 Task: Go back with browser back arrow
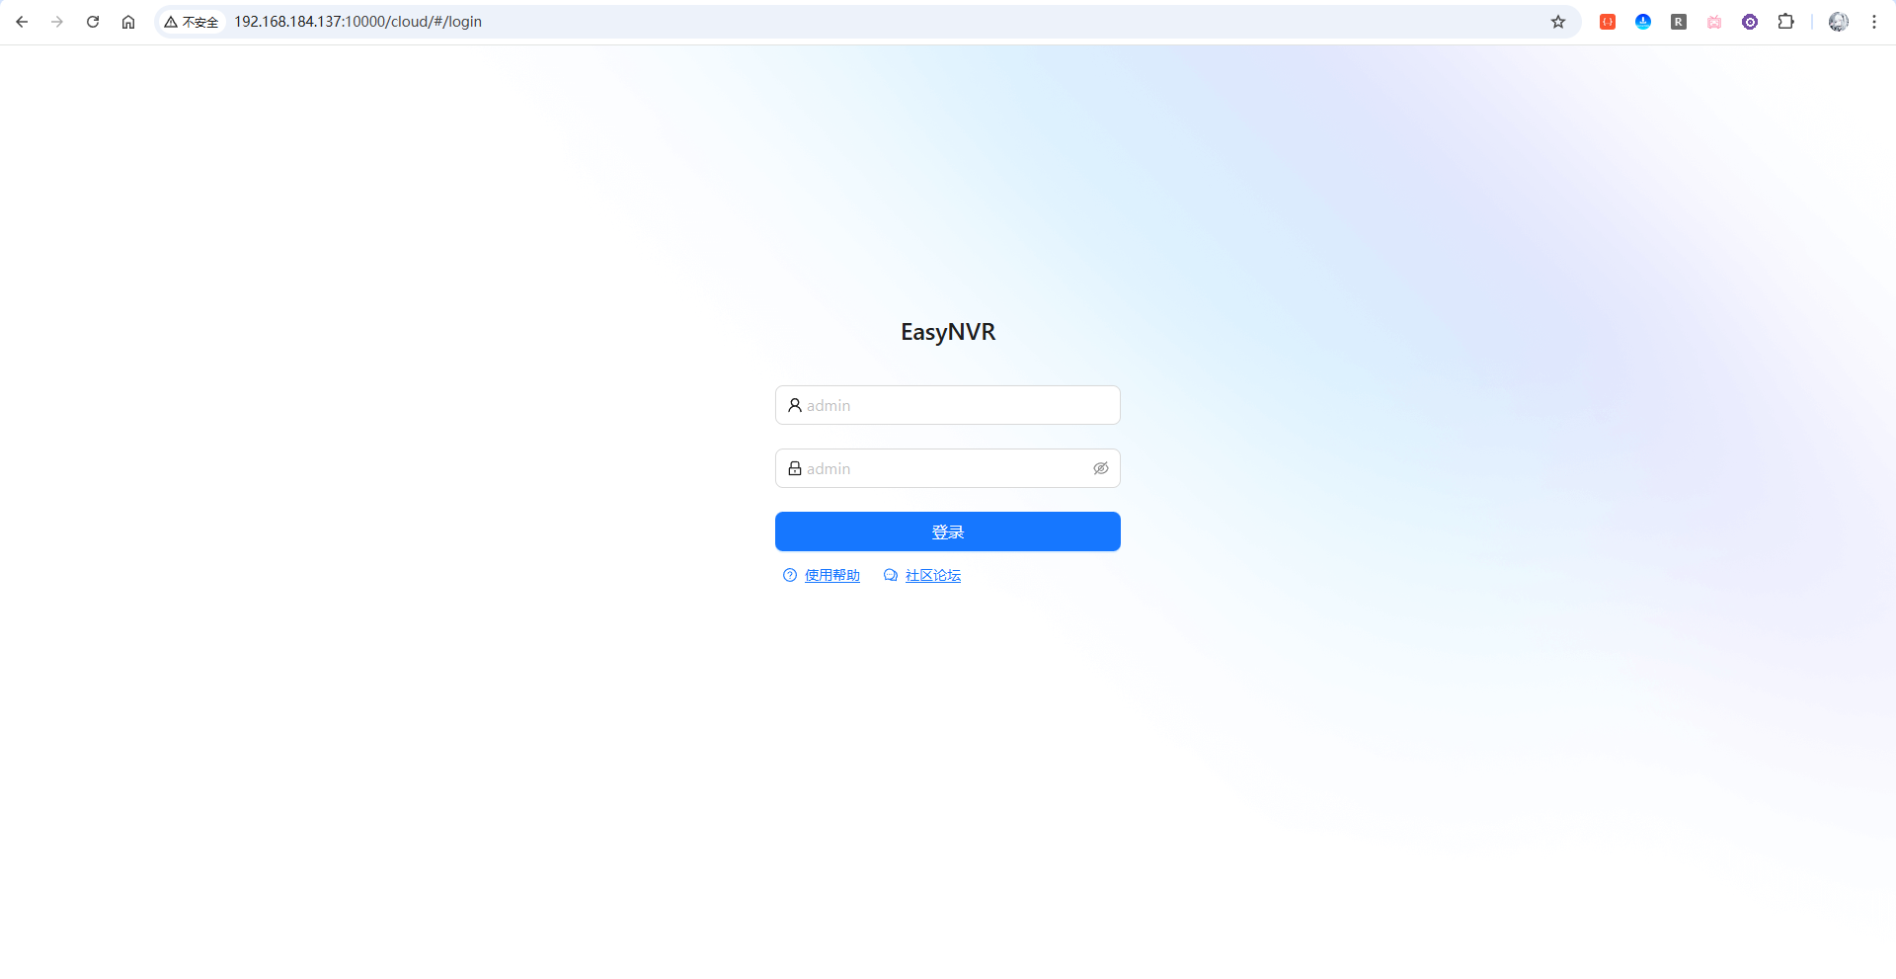coord(22,22)
